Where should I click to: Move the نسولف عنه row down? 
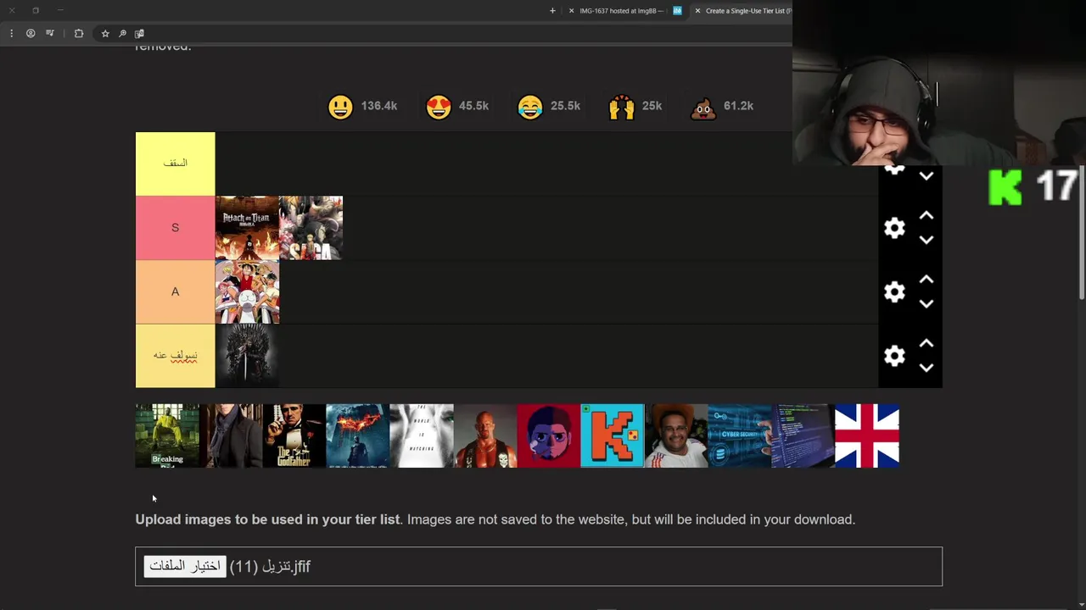[926, 368]
